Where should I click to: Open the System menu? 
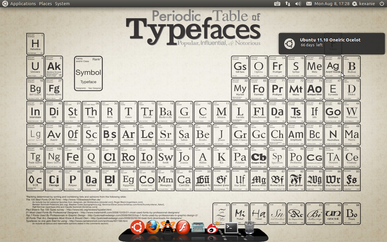click(62, 4)
